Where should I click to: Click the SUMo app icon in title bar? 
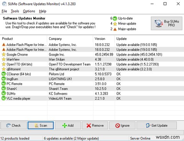(x=4, y=4)
